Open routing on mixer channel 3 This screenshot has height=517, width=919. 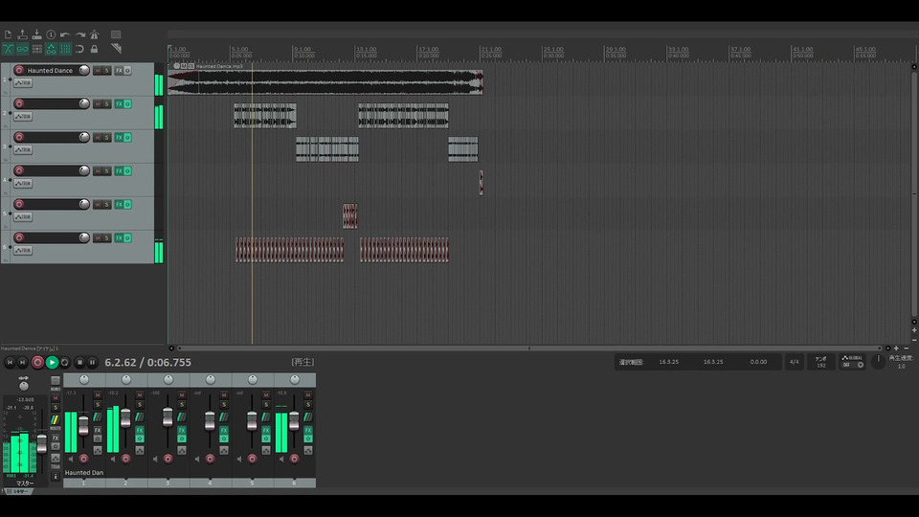click(x=182, y=416)
